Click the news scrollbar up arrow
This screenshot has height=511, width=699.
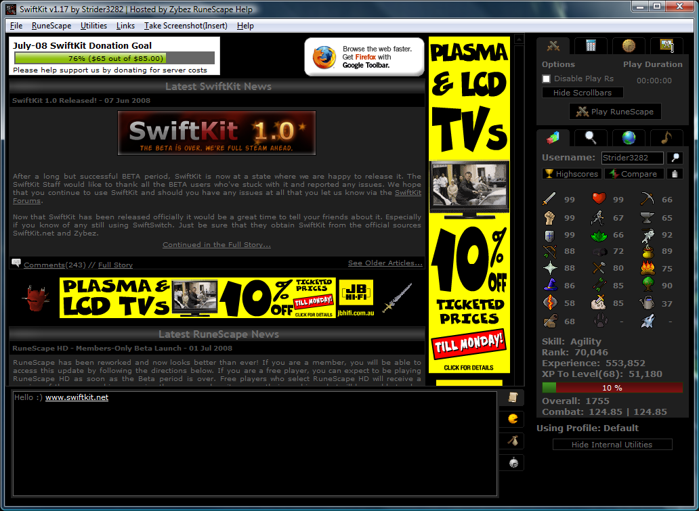pos(519,40)
